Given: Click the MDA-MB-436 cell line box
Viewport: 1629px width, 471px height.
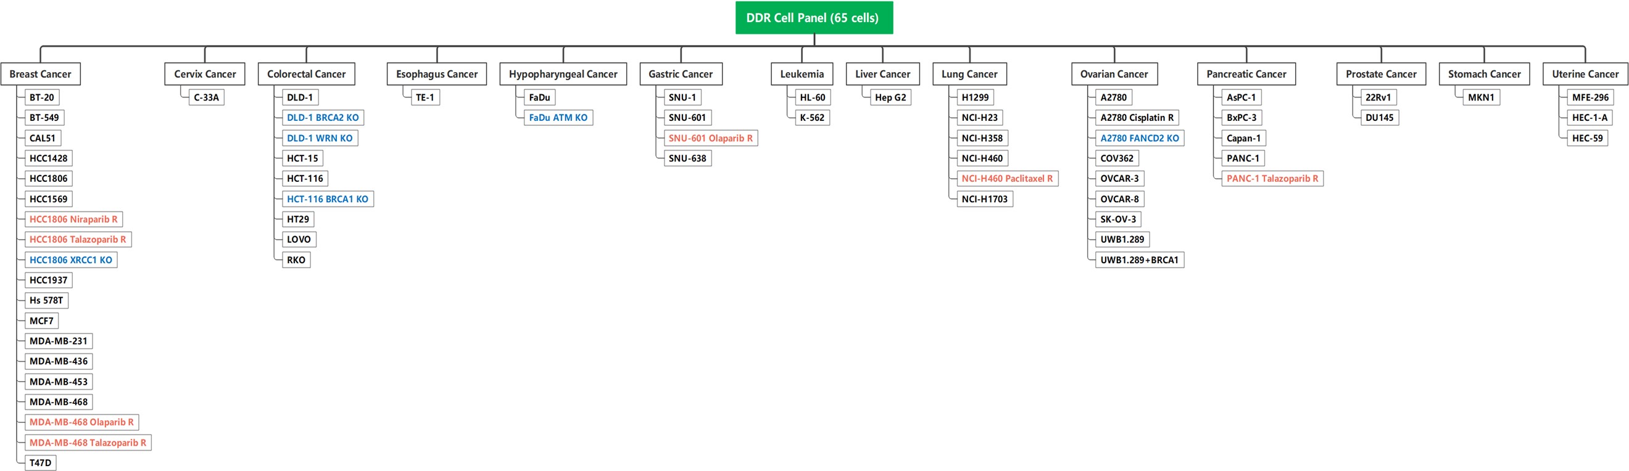Looking at the screenshot, I should click(59, 361).
